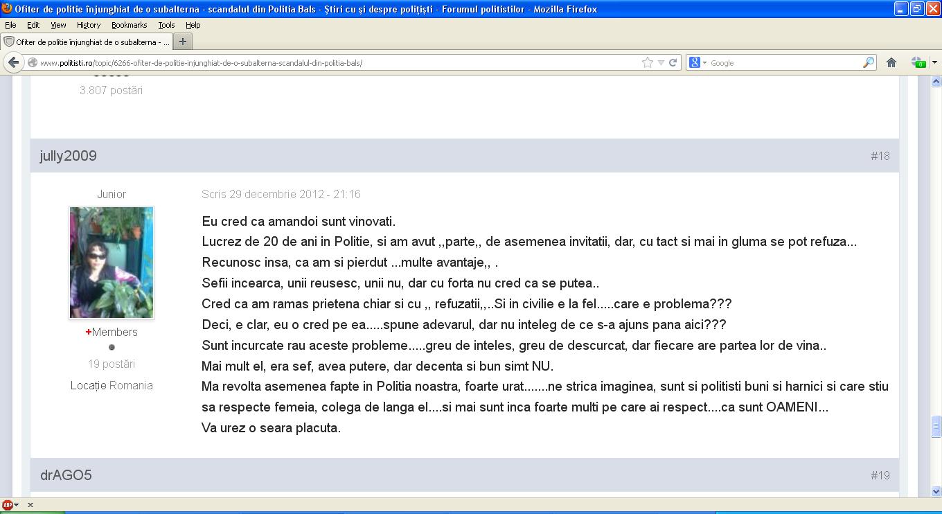Screen dimensions: 942x514
Task: Reload the current page
Action: [x=673, y=62]
